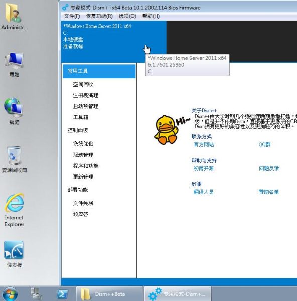The image size is (297, 301).
Task: Open the 電腦 computer desktop icon
Action: pos(14,64)
